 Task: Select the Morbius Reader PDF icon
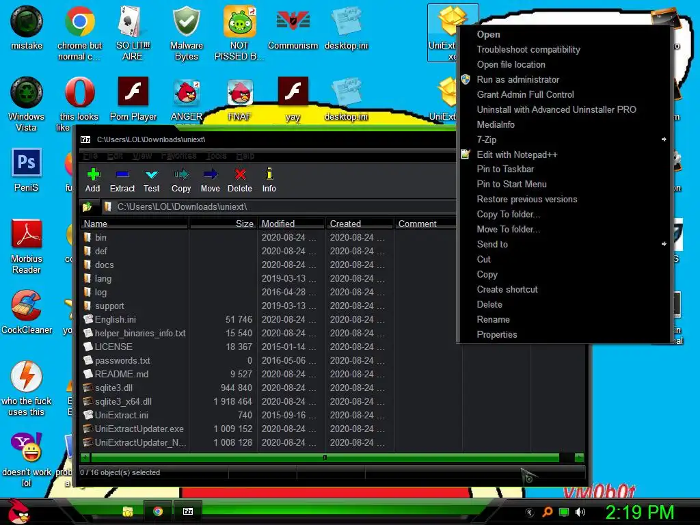(27, 246)
